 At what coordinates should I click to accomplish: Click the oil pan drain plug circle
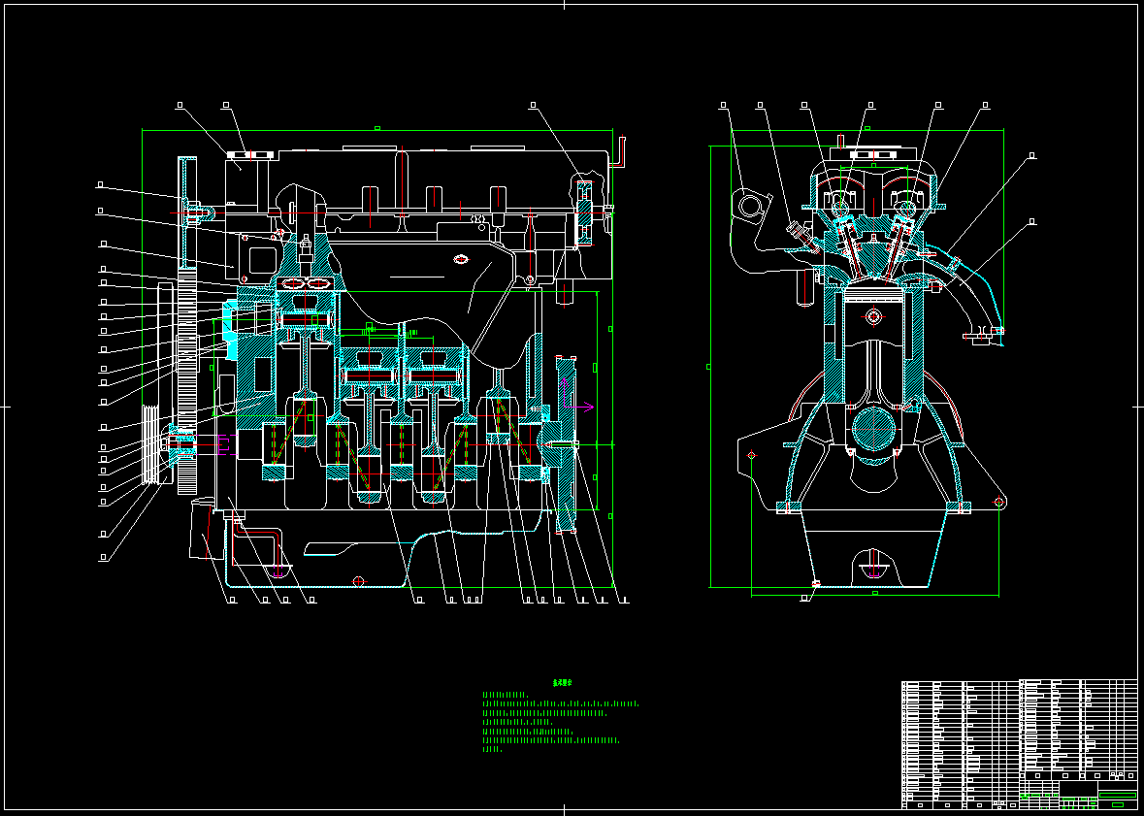click(x=358, y=581)
